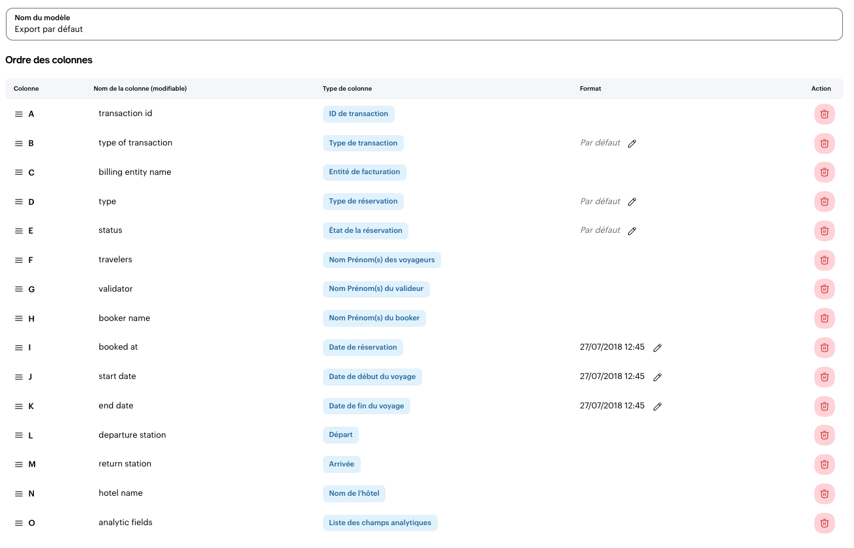Click trash icon for hotel name row
This screenshot has width=854, height=548.
824,494
